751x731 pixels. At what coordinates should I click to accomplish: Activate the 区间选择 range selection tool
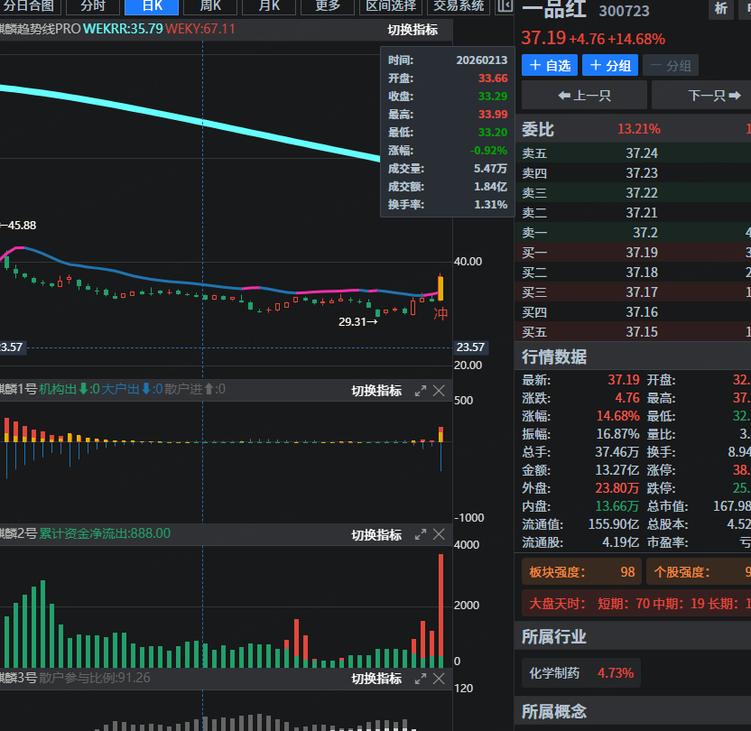(391, 6)
